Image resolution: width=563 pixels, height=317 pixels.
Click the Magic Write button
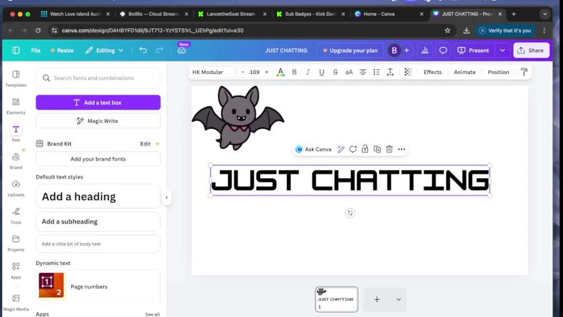pyautogui.click(x=98, y=121)
